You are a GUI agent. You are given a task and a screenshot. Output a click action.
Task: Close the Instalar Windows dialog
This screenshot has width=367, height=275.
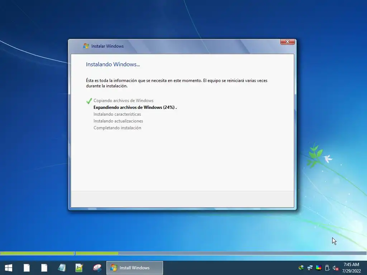[287, 42]
